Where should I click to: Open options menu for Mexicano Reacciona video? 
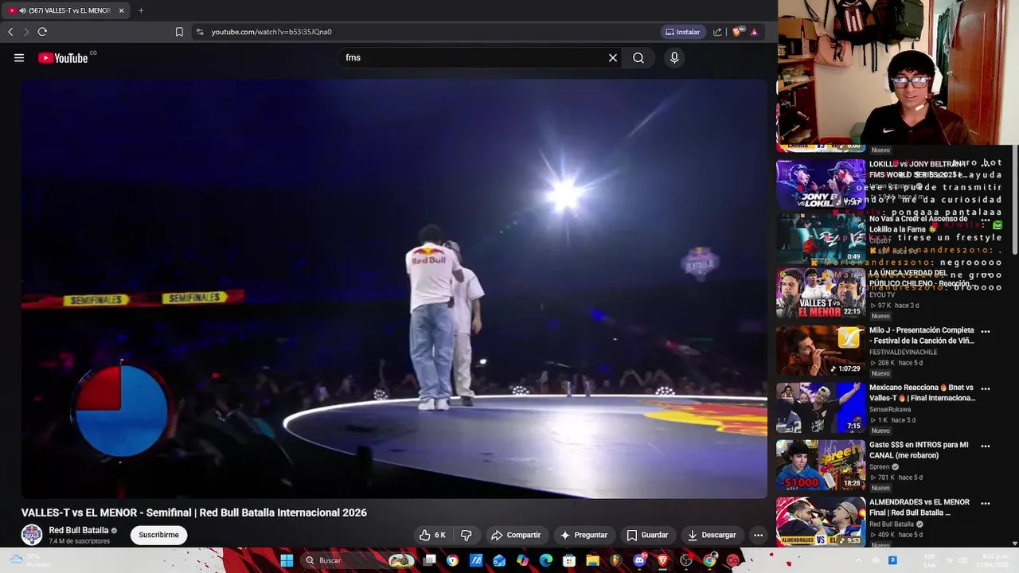pos(986,389)
